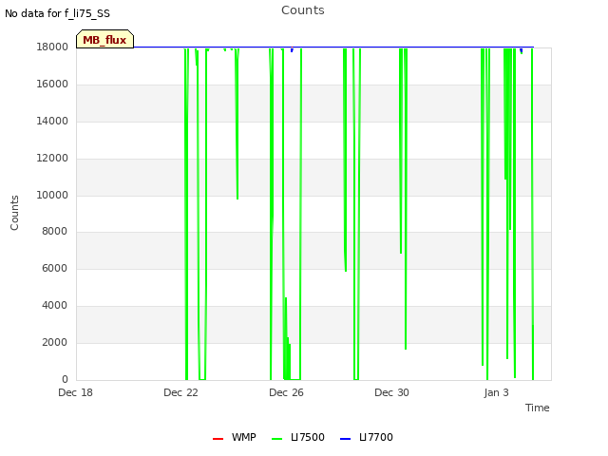Click the Time axis title

[538, 408]
